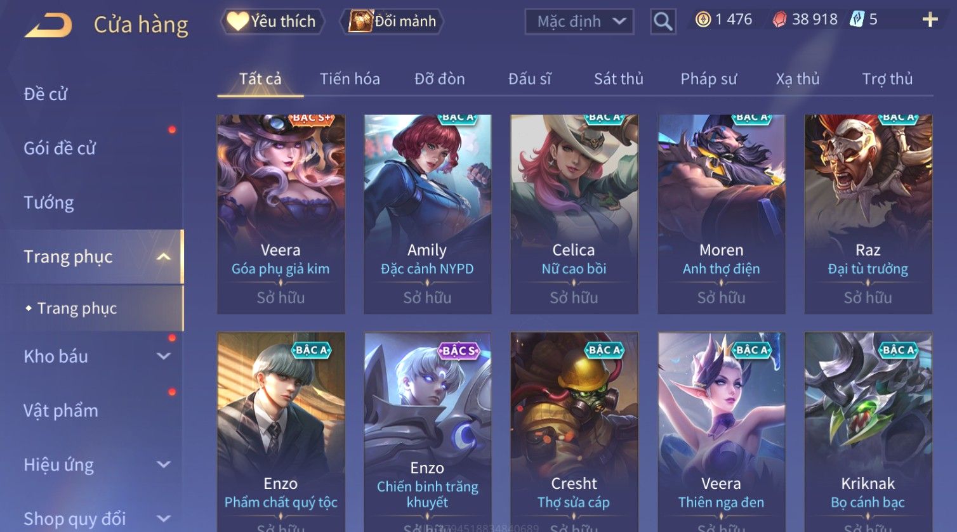
Task: Tap the plus icon to add currency
Action: (x=930, y=20)
